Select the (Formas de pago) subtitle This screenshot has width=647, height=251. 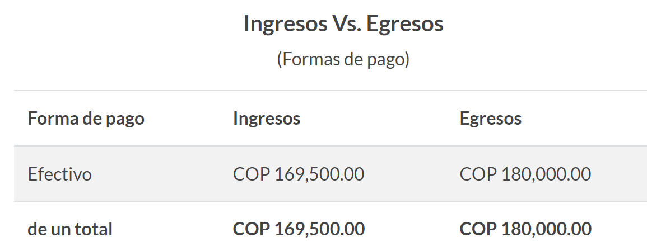coord(343,59)
